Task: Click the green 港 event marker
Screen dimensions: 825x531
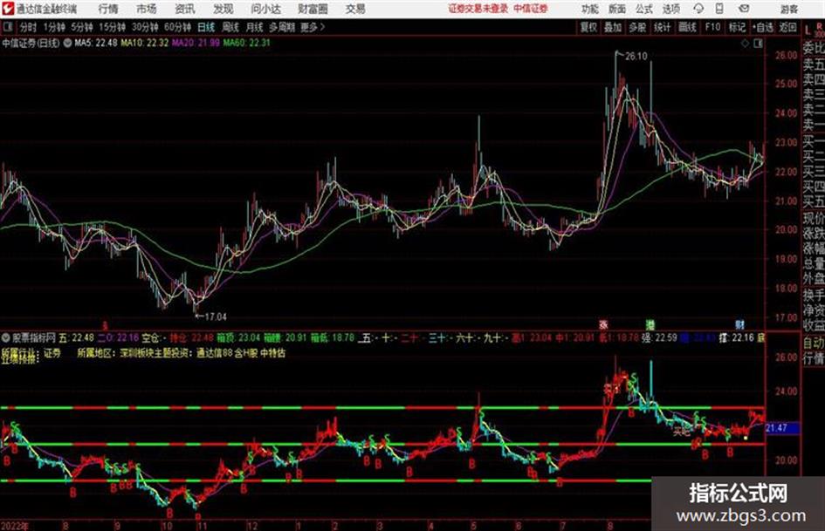Action: 650,324
